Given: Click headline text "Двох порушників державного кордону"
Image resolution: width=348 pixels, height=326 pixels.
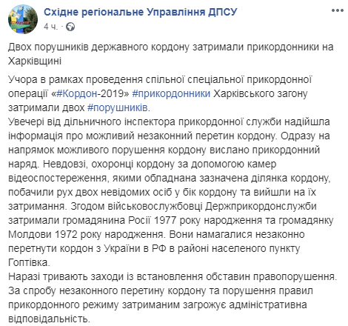Looking at the screenshot, I should point(98,47).
